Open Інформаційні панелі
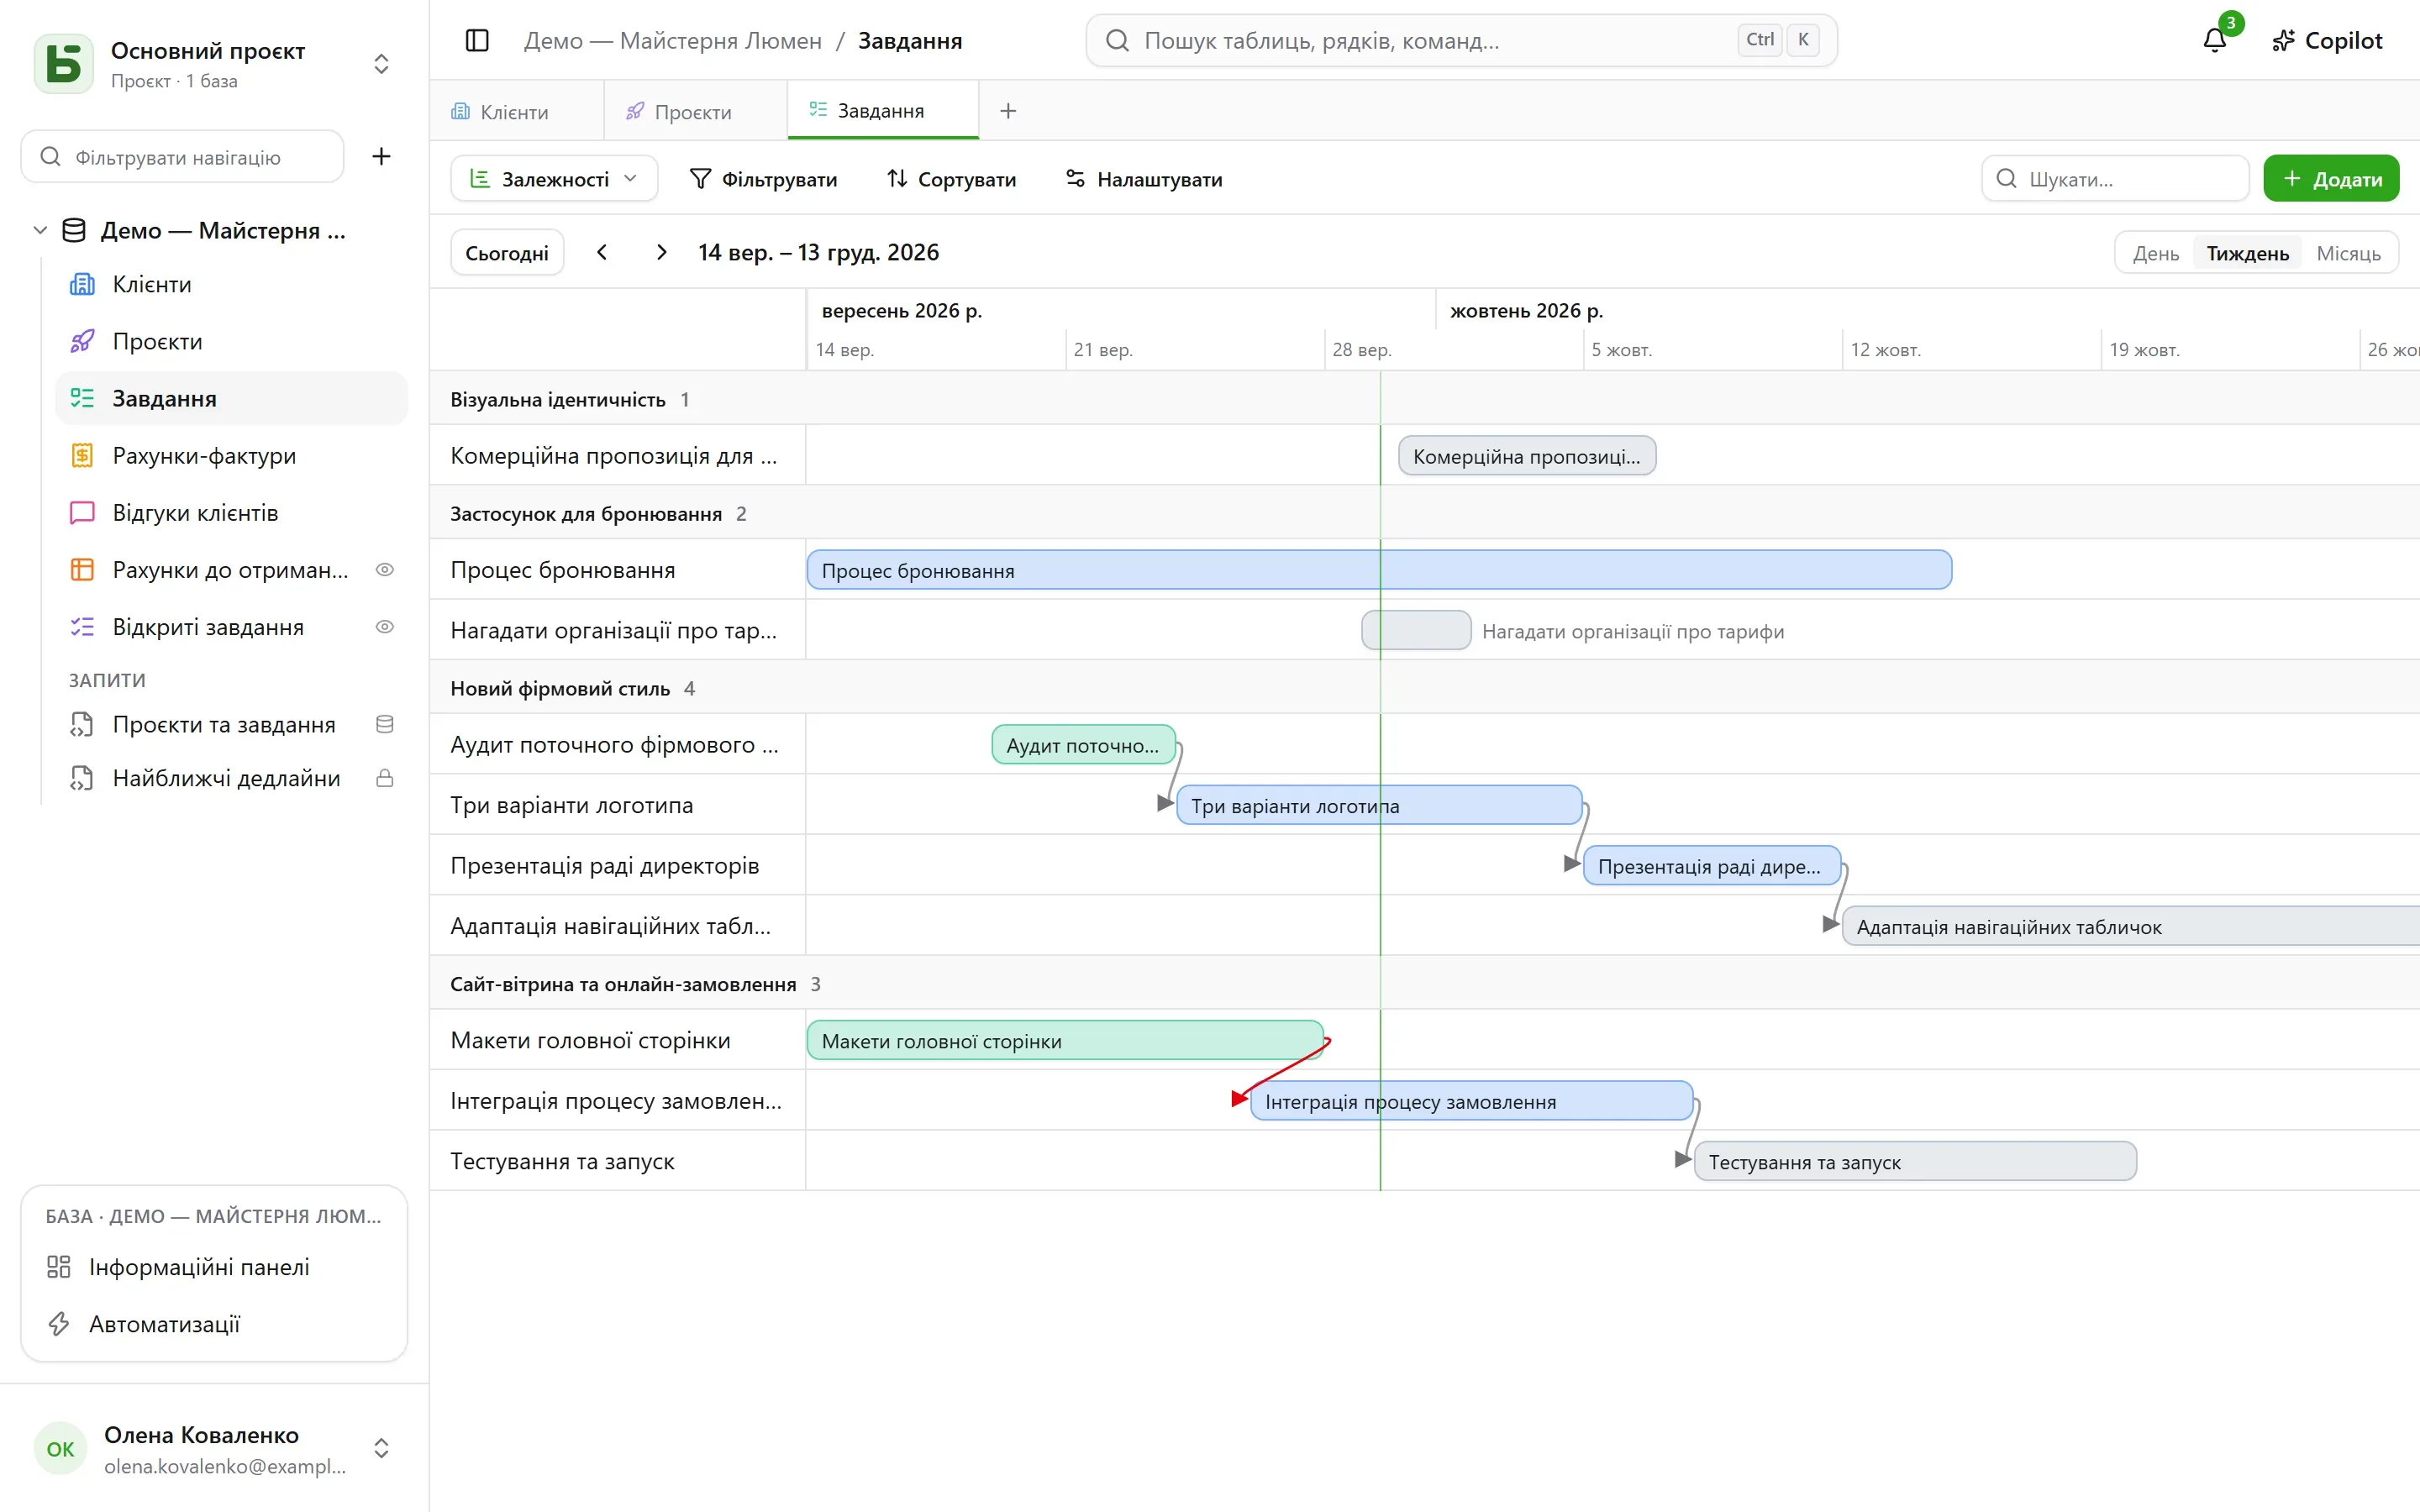This screenshot has width=2420, height=1512. [x=214, y=1267]
